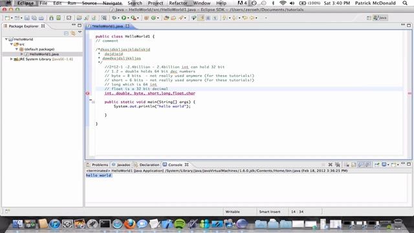The height and width of the screenshot is (233, 414).
Task: Toggle Block Selection Mode in toolbar
Action: point(208,18)
